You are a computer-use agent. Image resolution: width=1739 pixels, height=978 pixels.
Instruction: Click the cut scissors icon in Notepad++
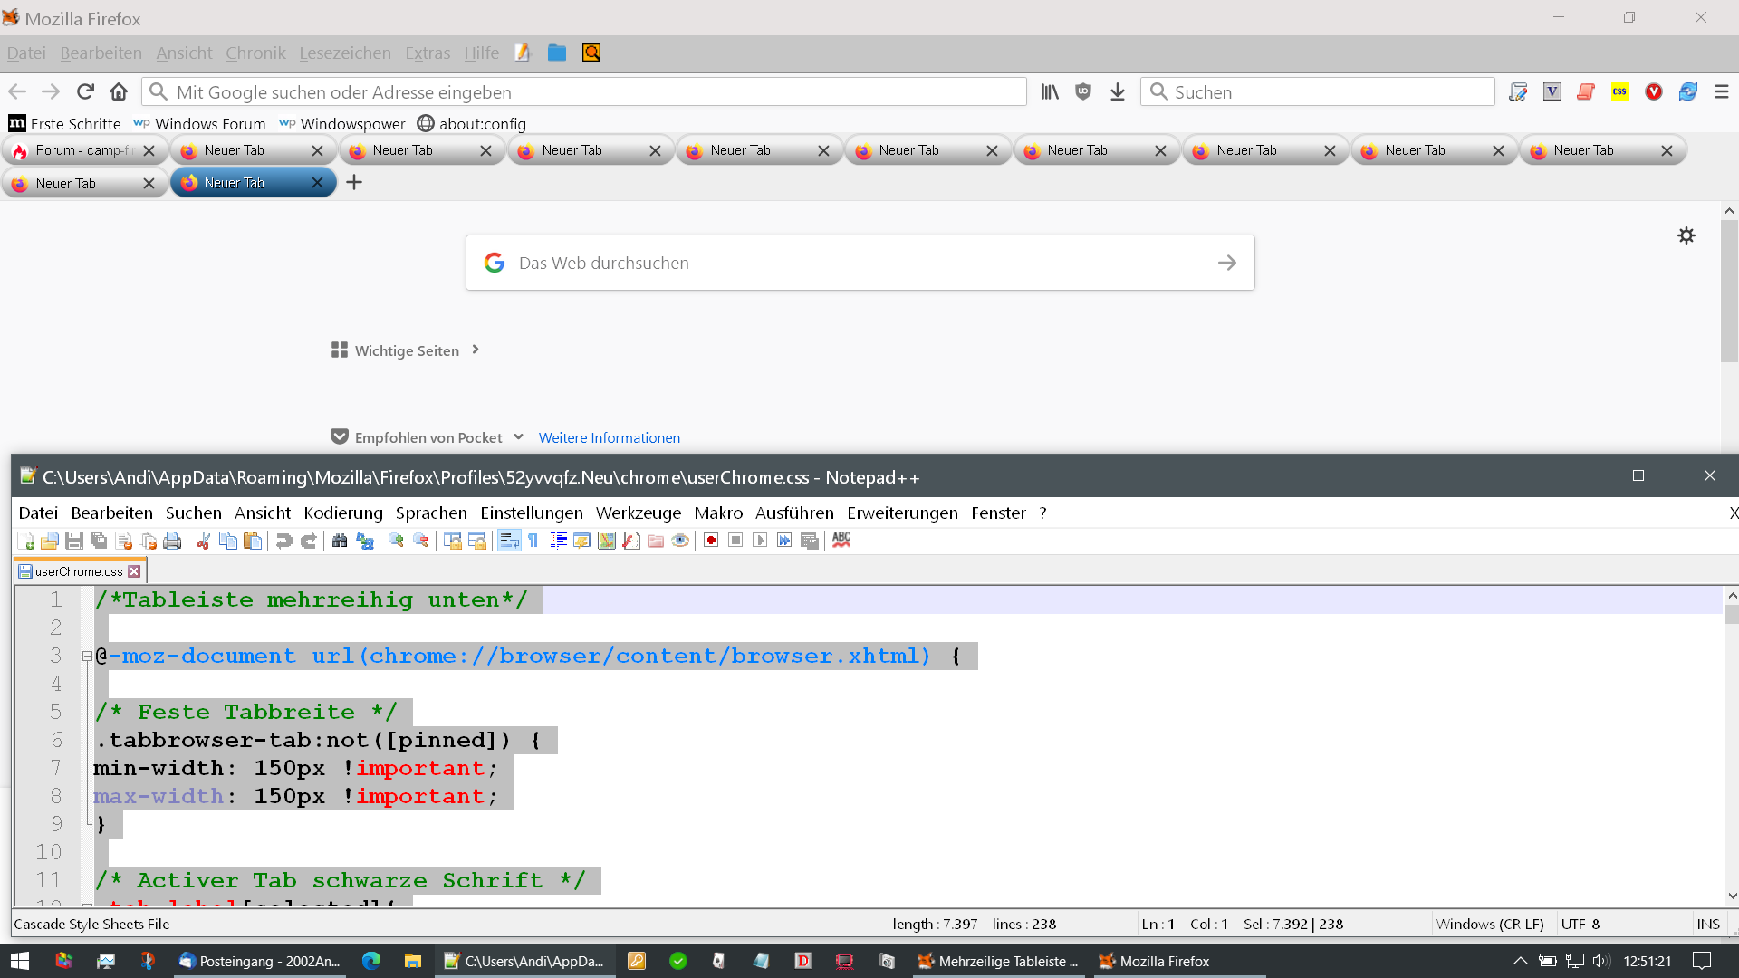coord(203,541)
